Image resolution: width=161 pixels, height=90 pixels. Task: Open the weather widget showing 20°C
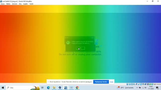125,88
